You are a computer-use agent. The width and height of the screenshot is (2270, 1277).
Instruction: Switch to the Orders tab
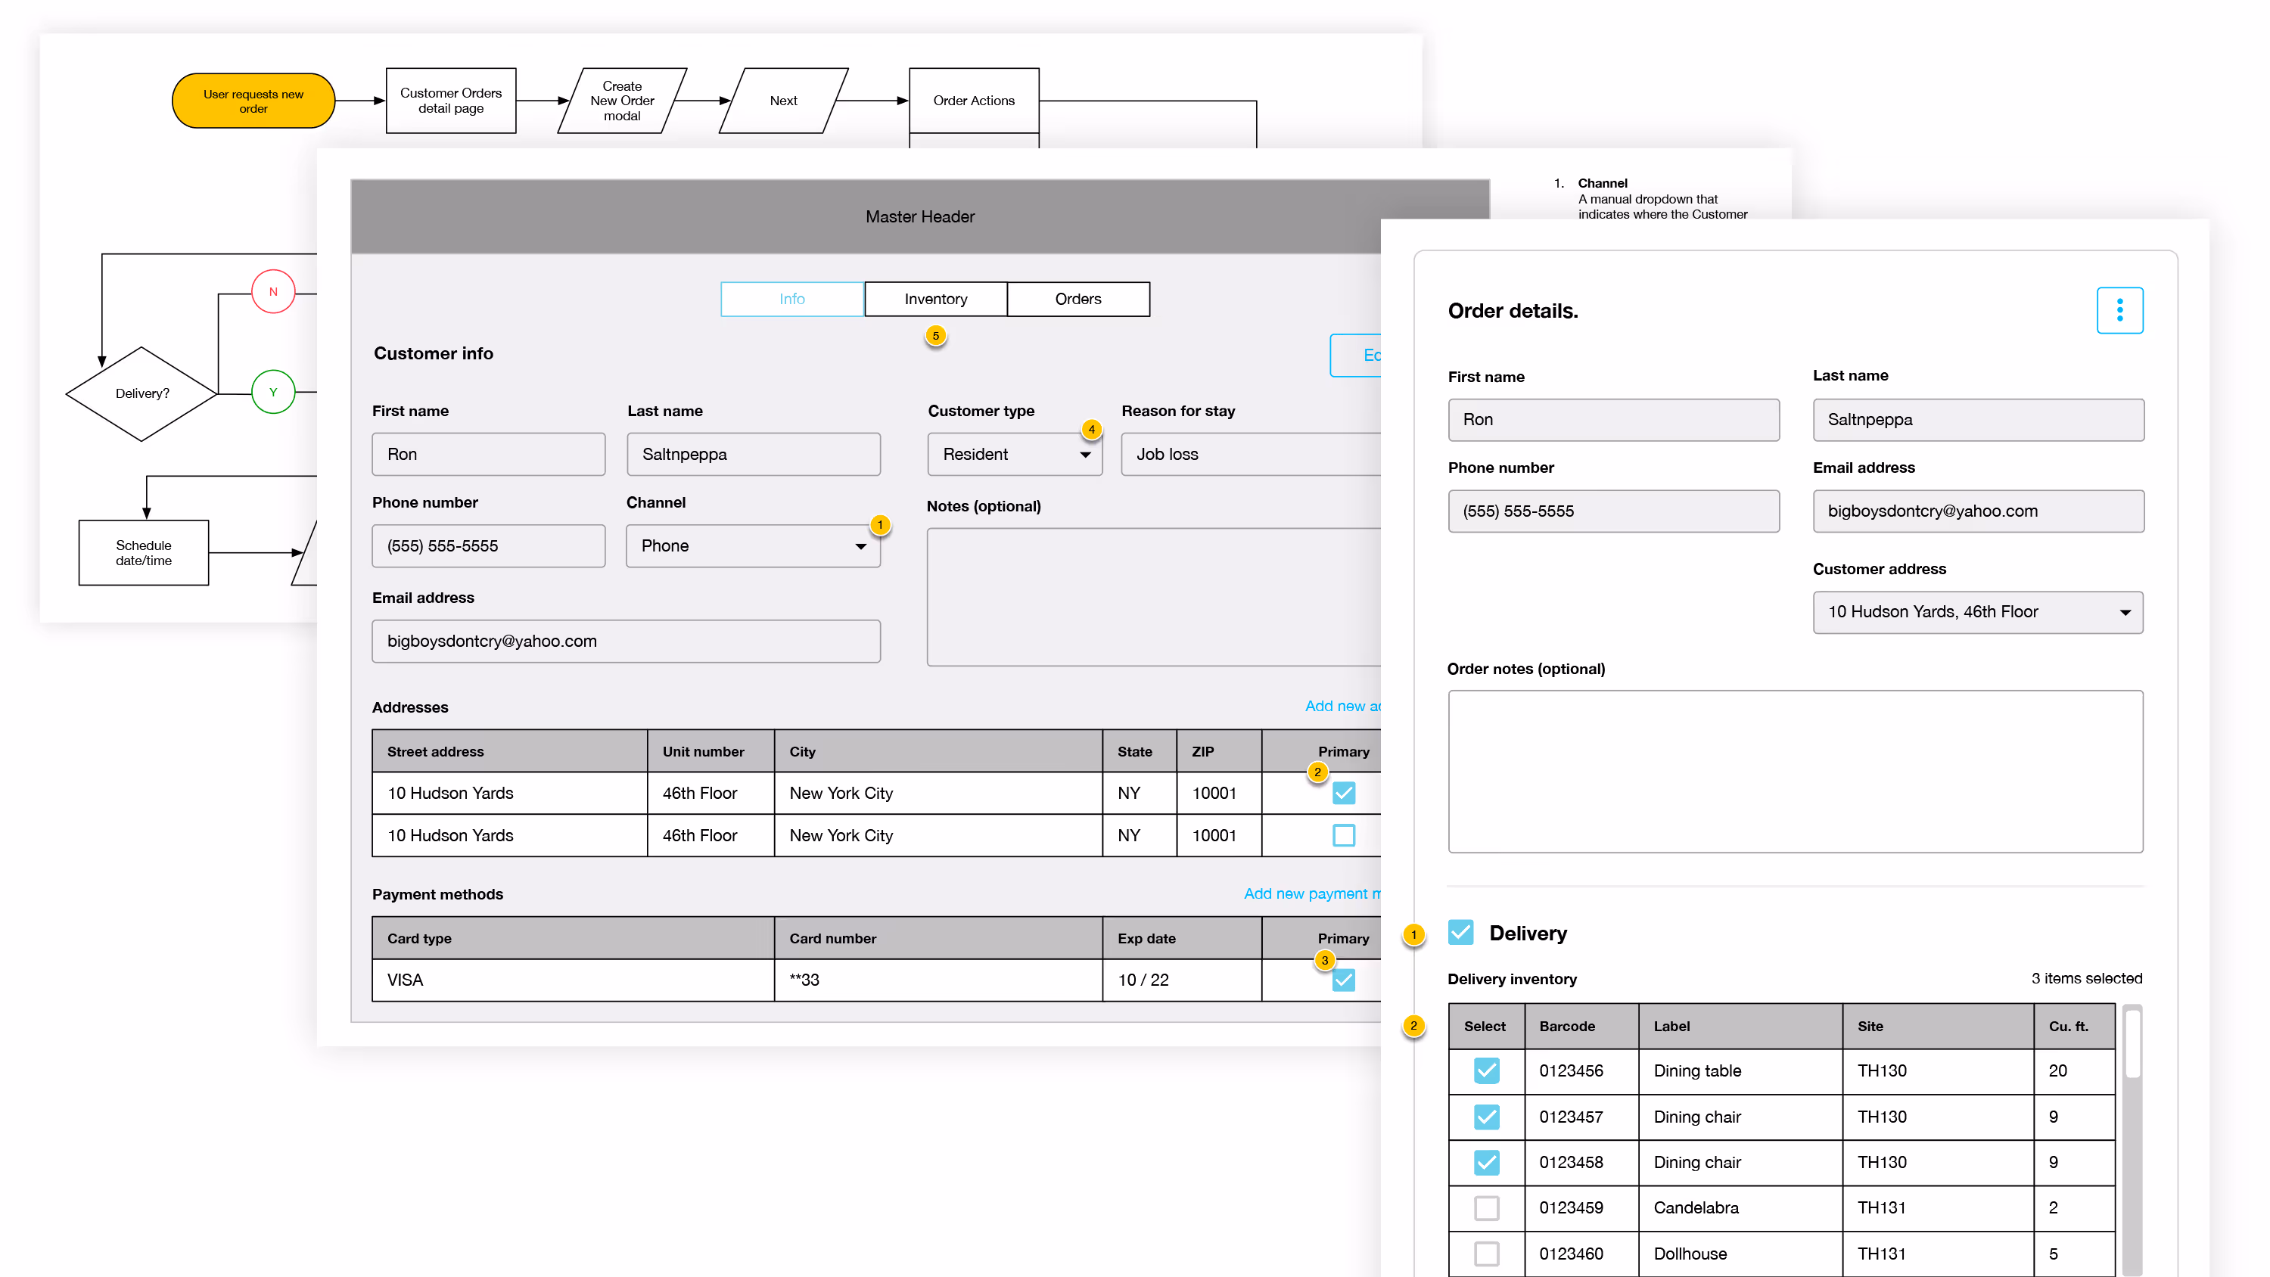click(x=1077, y=299)
